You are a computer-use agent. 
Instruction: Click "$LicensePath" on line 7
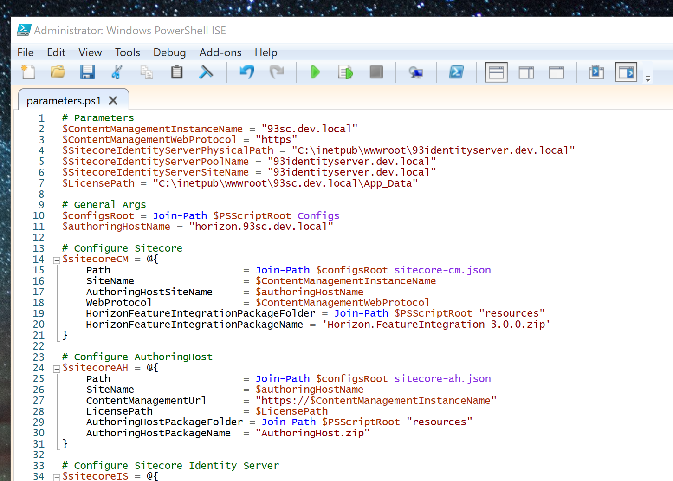tap(98, 183)
